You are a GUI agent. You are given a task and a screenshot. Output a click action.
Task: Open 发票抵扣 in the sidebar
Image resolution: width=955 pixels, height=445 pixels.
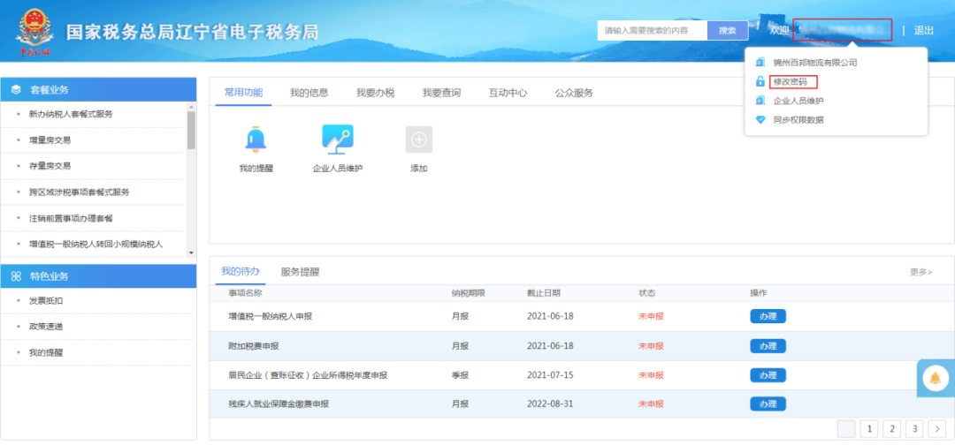[44, 301]
